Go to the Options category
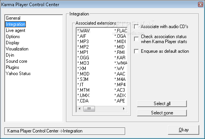The width and height of the screenshot is (205, 139). (13, 37)
